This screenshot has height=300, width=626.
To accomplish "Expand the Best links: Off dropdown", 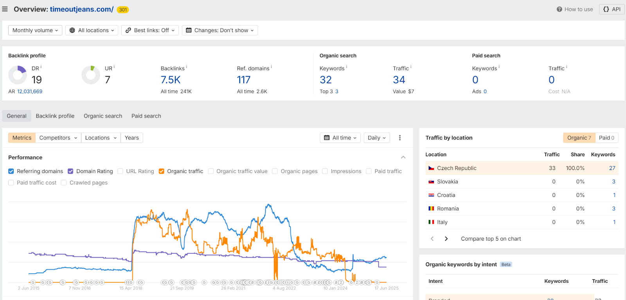I will (x=150, y=30).
